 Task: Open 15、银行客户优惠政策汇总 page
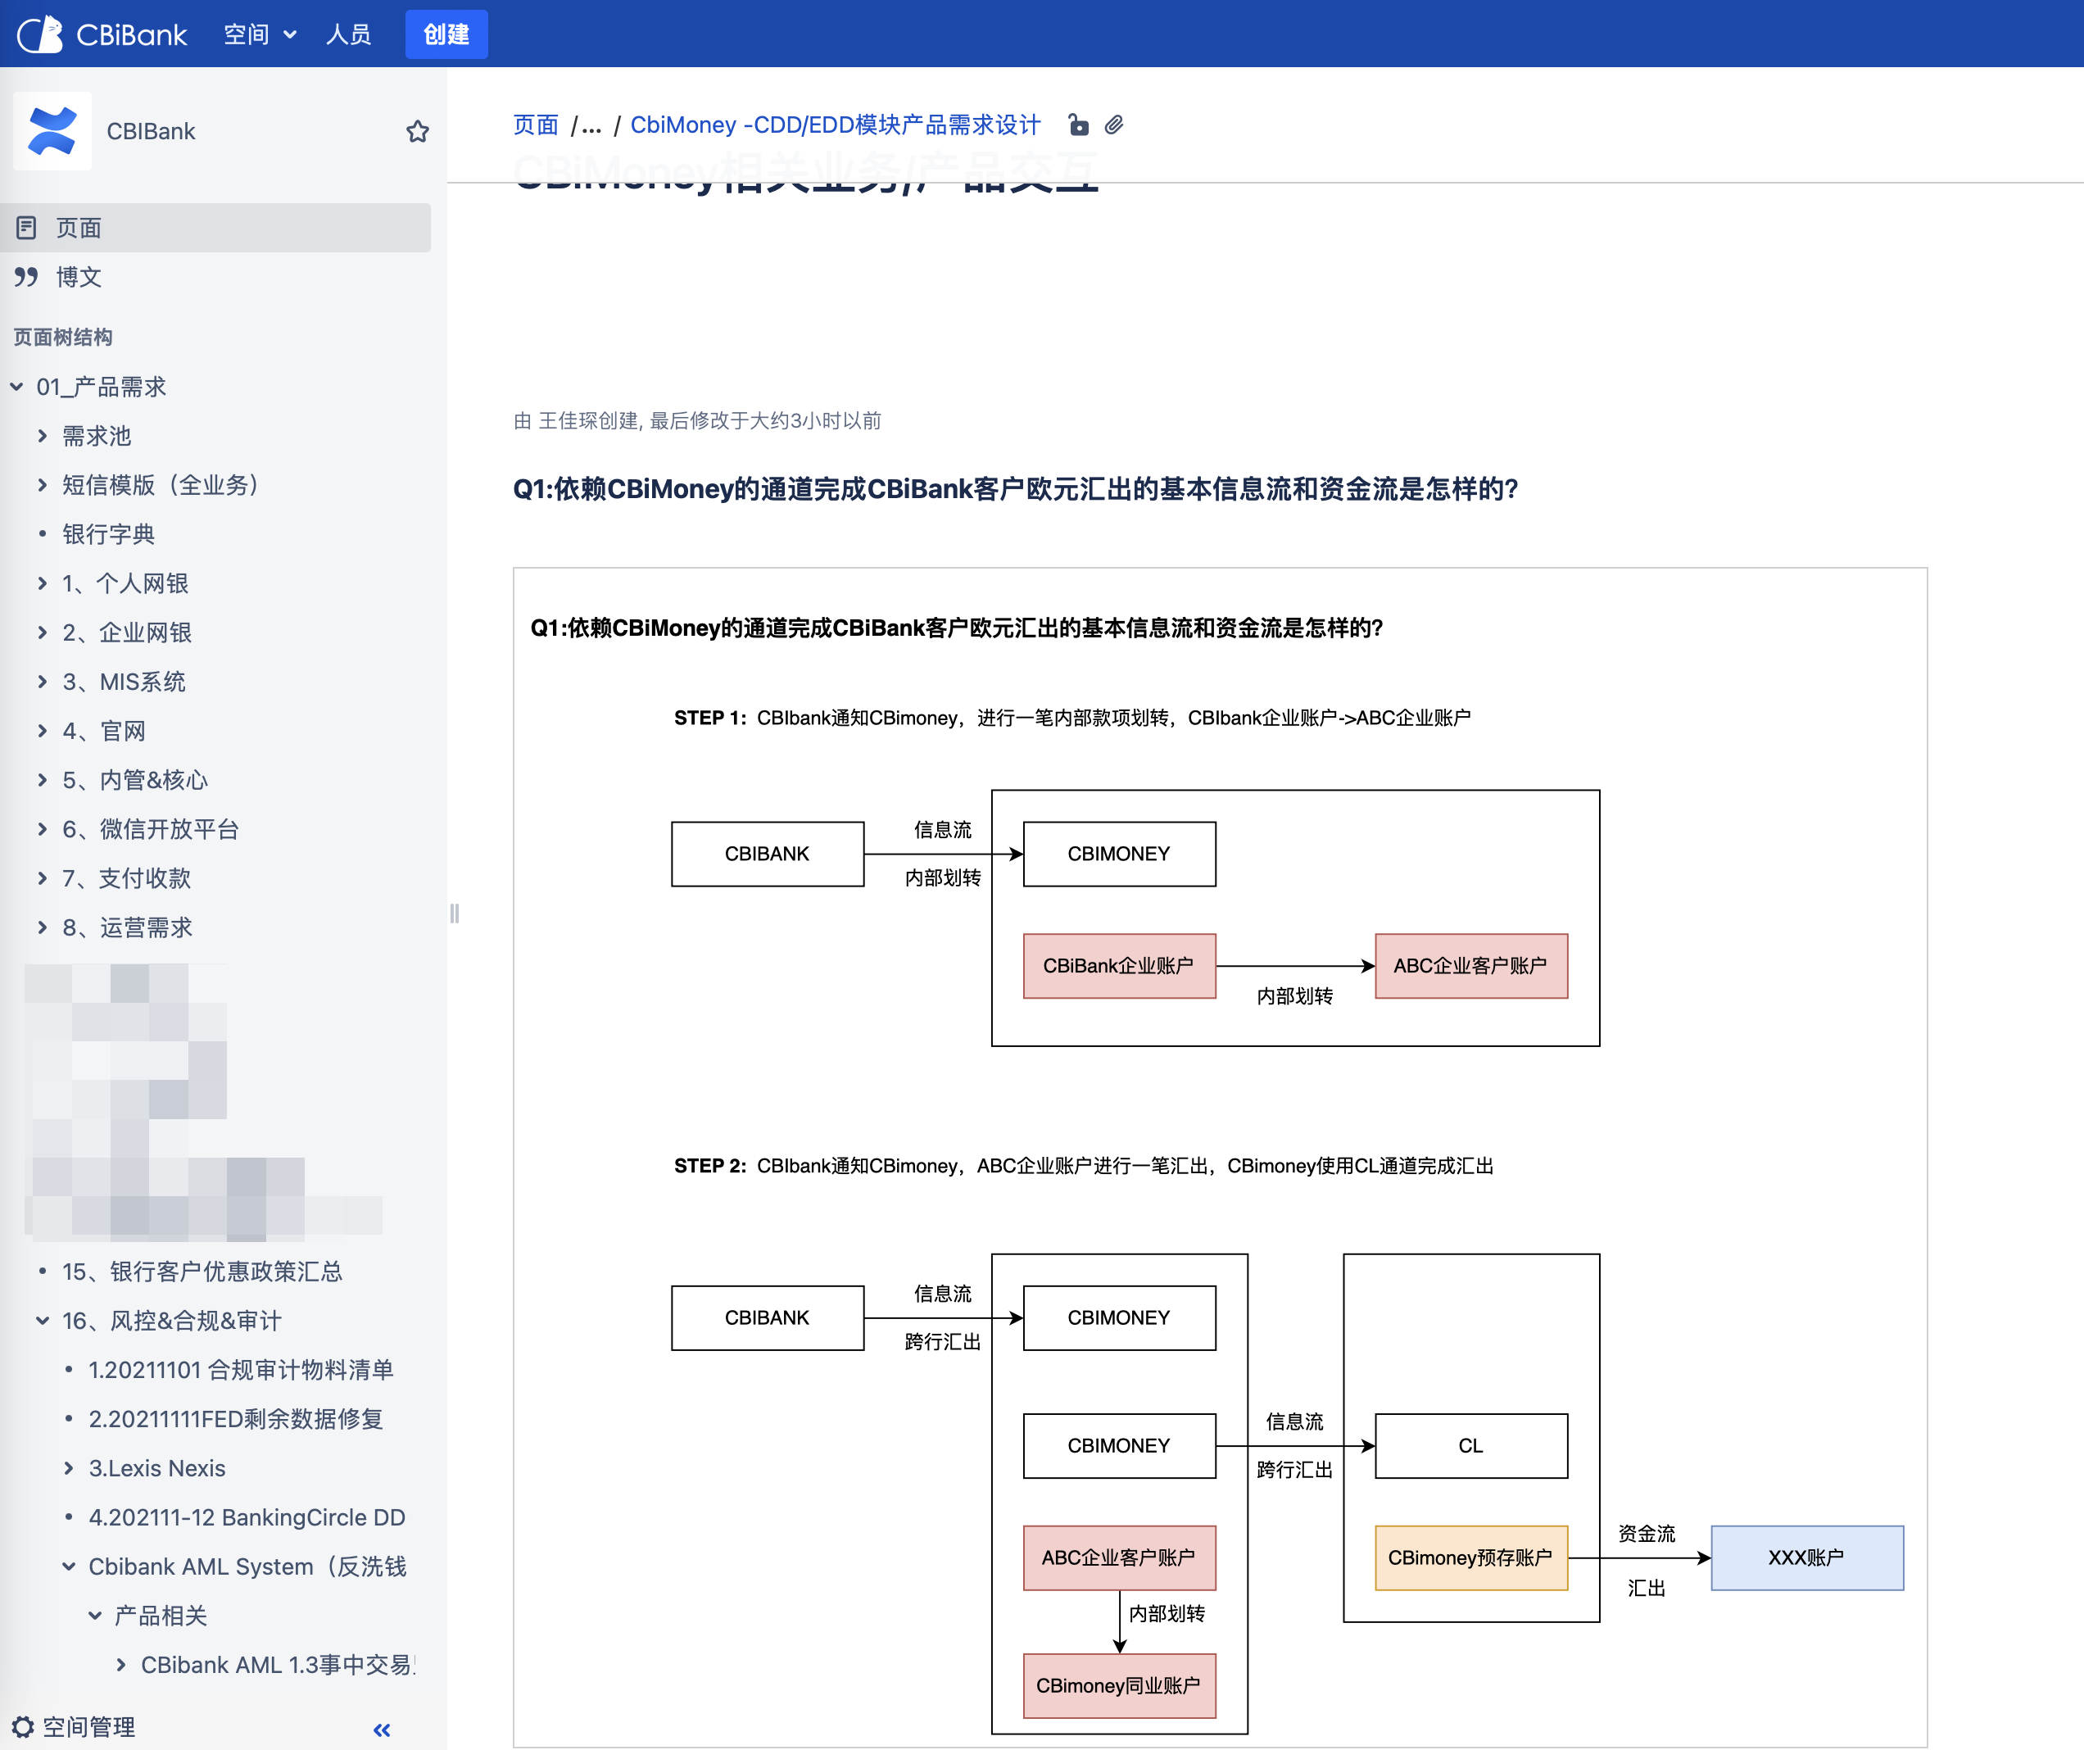pyautogui.click(x=202, y=1272)
